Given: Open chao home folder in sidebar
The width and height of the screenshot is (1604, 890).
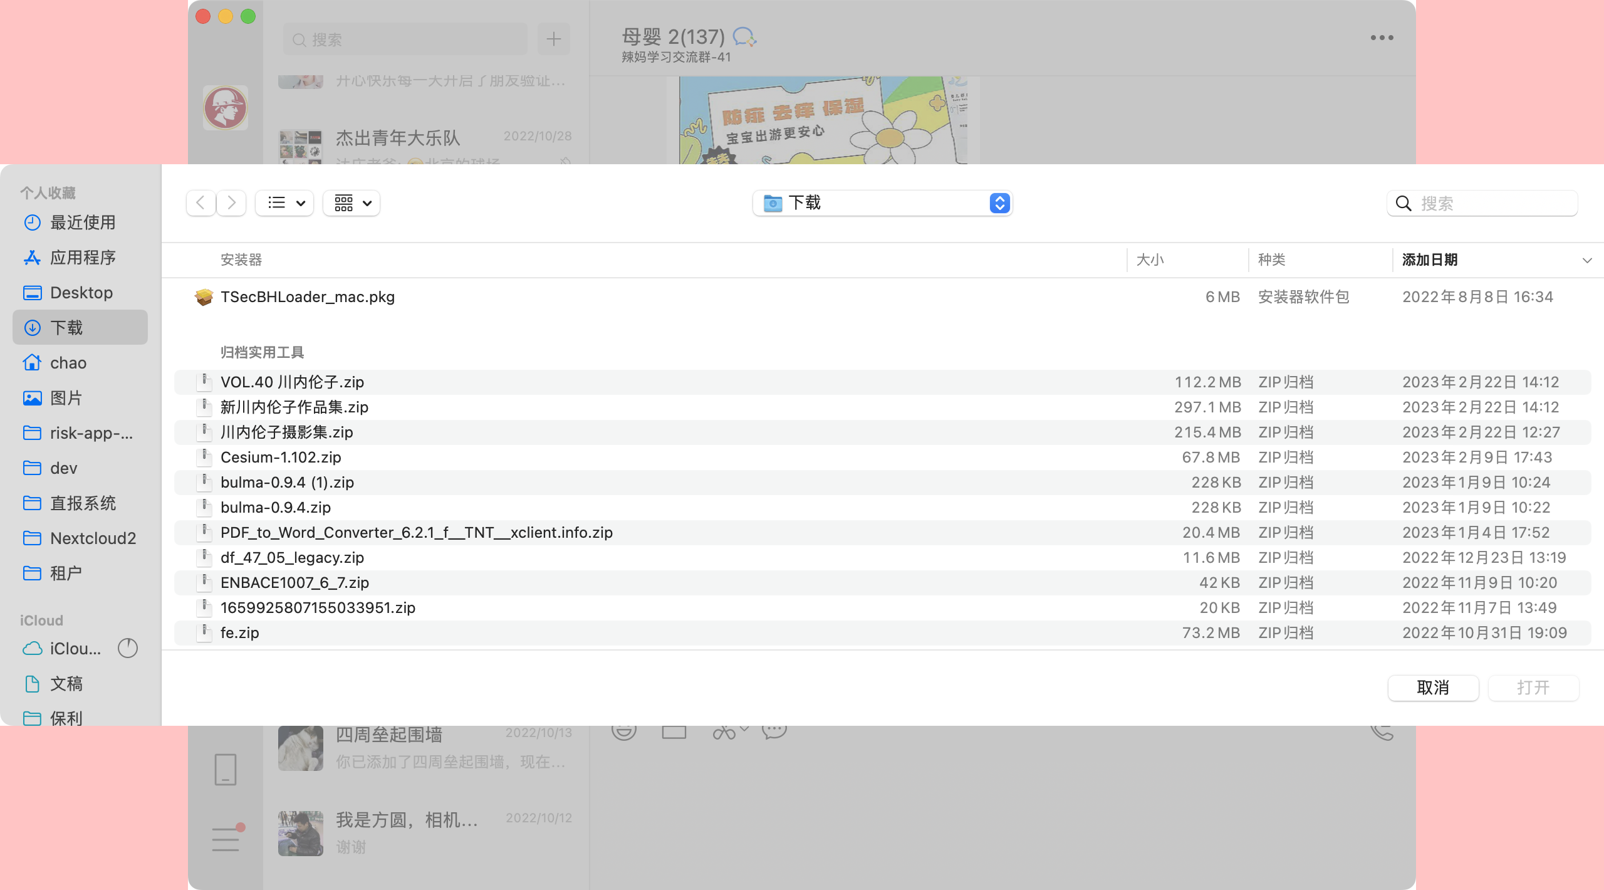Looking at the screenshot, I should [x=68, y=363].
